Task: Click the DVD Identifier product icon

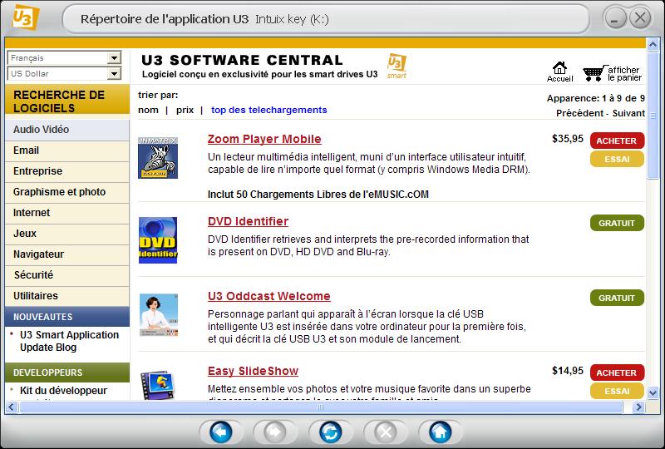Action: [157, 239]
